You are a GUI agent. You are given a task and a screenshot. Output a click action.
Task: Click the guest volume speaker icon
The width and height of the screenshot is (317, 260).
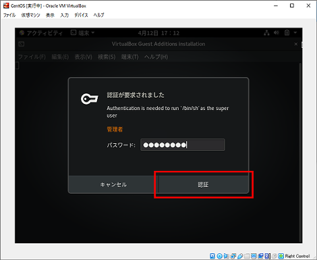(277, 33)
